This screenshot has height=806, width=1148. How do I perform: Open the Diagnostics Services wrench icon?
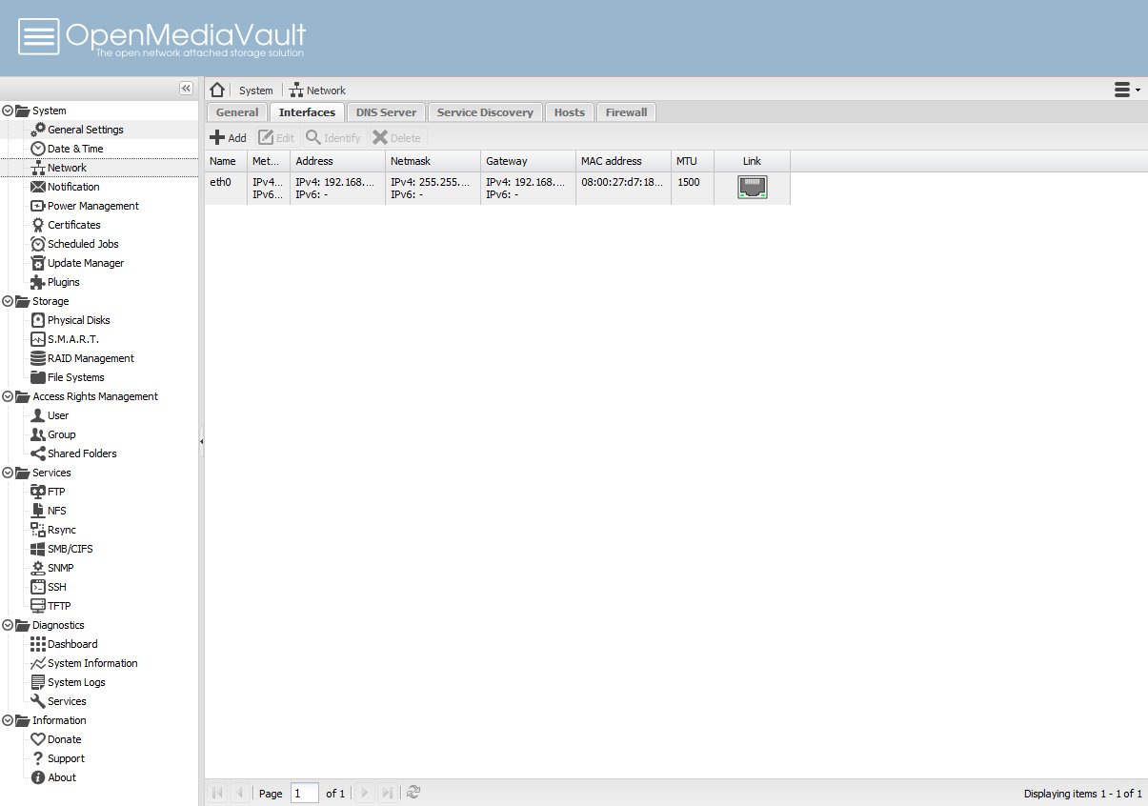(38, 701)
